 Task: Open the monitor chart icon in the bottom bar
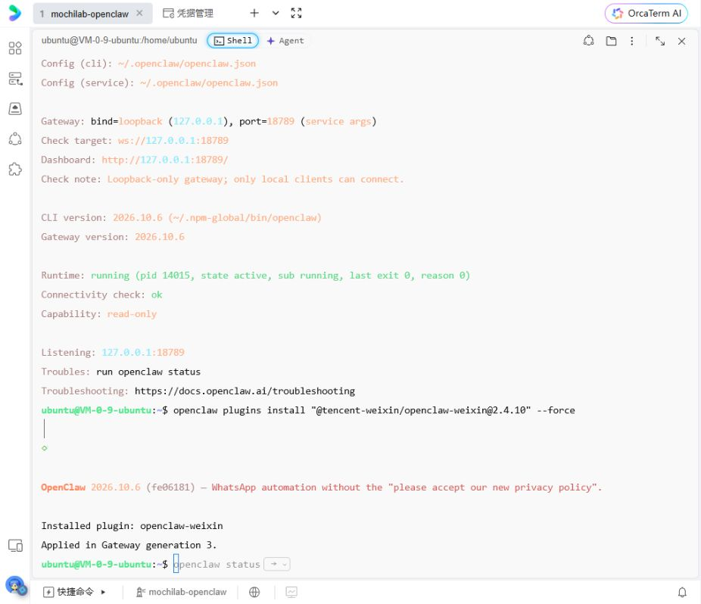pos(291,592)
